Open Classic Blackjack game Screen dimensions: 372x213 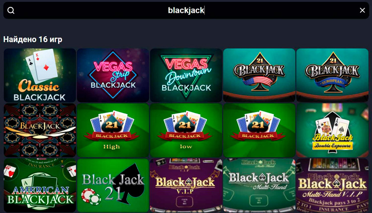[x=40, y=75]
